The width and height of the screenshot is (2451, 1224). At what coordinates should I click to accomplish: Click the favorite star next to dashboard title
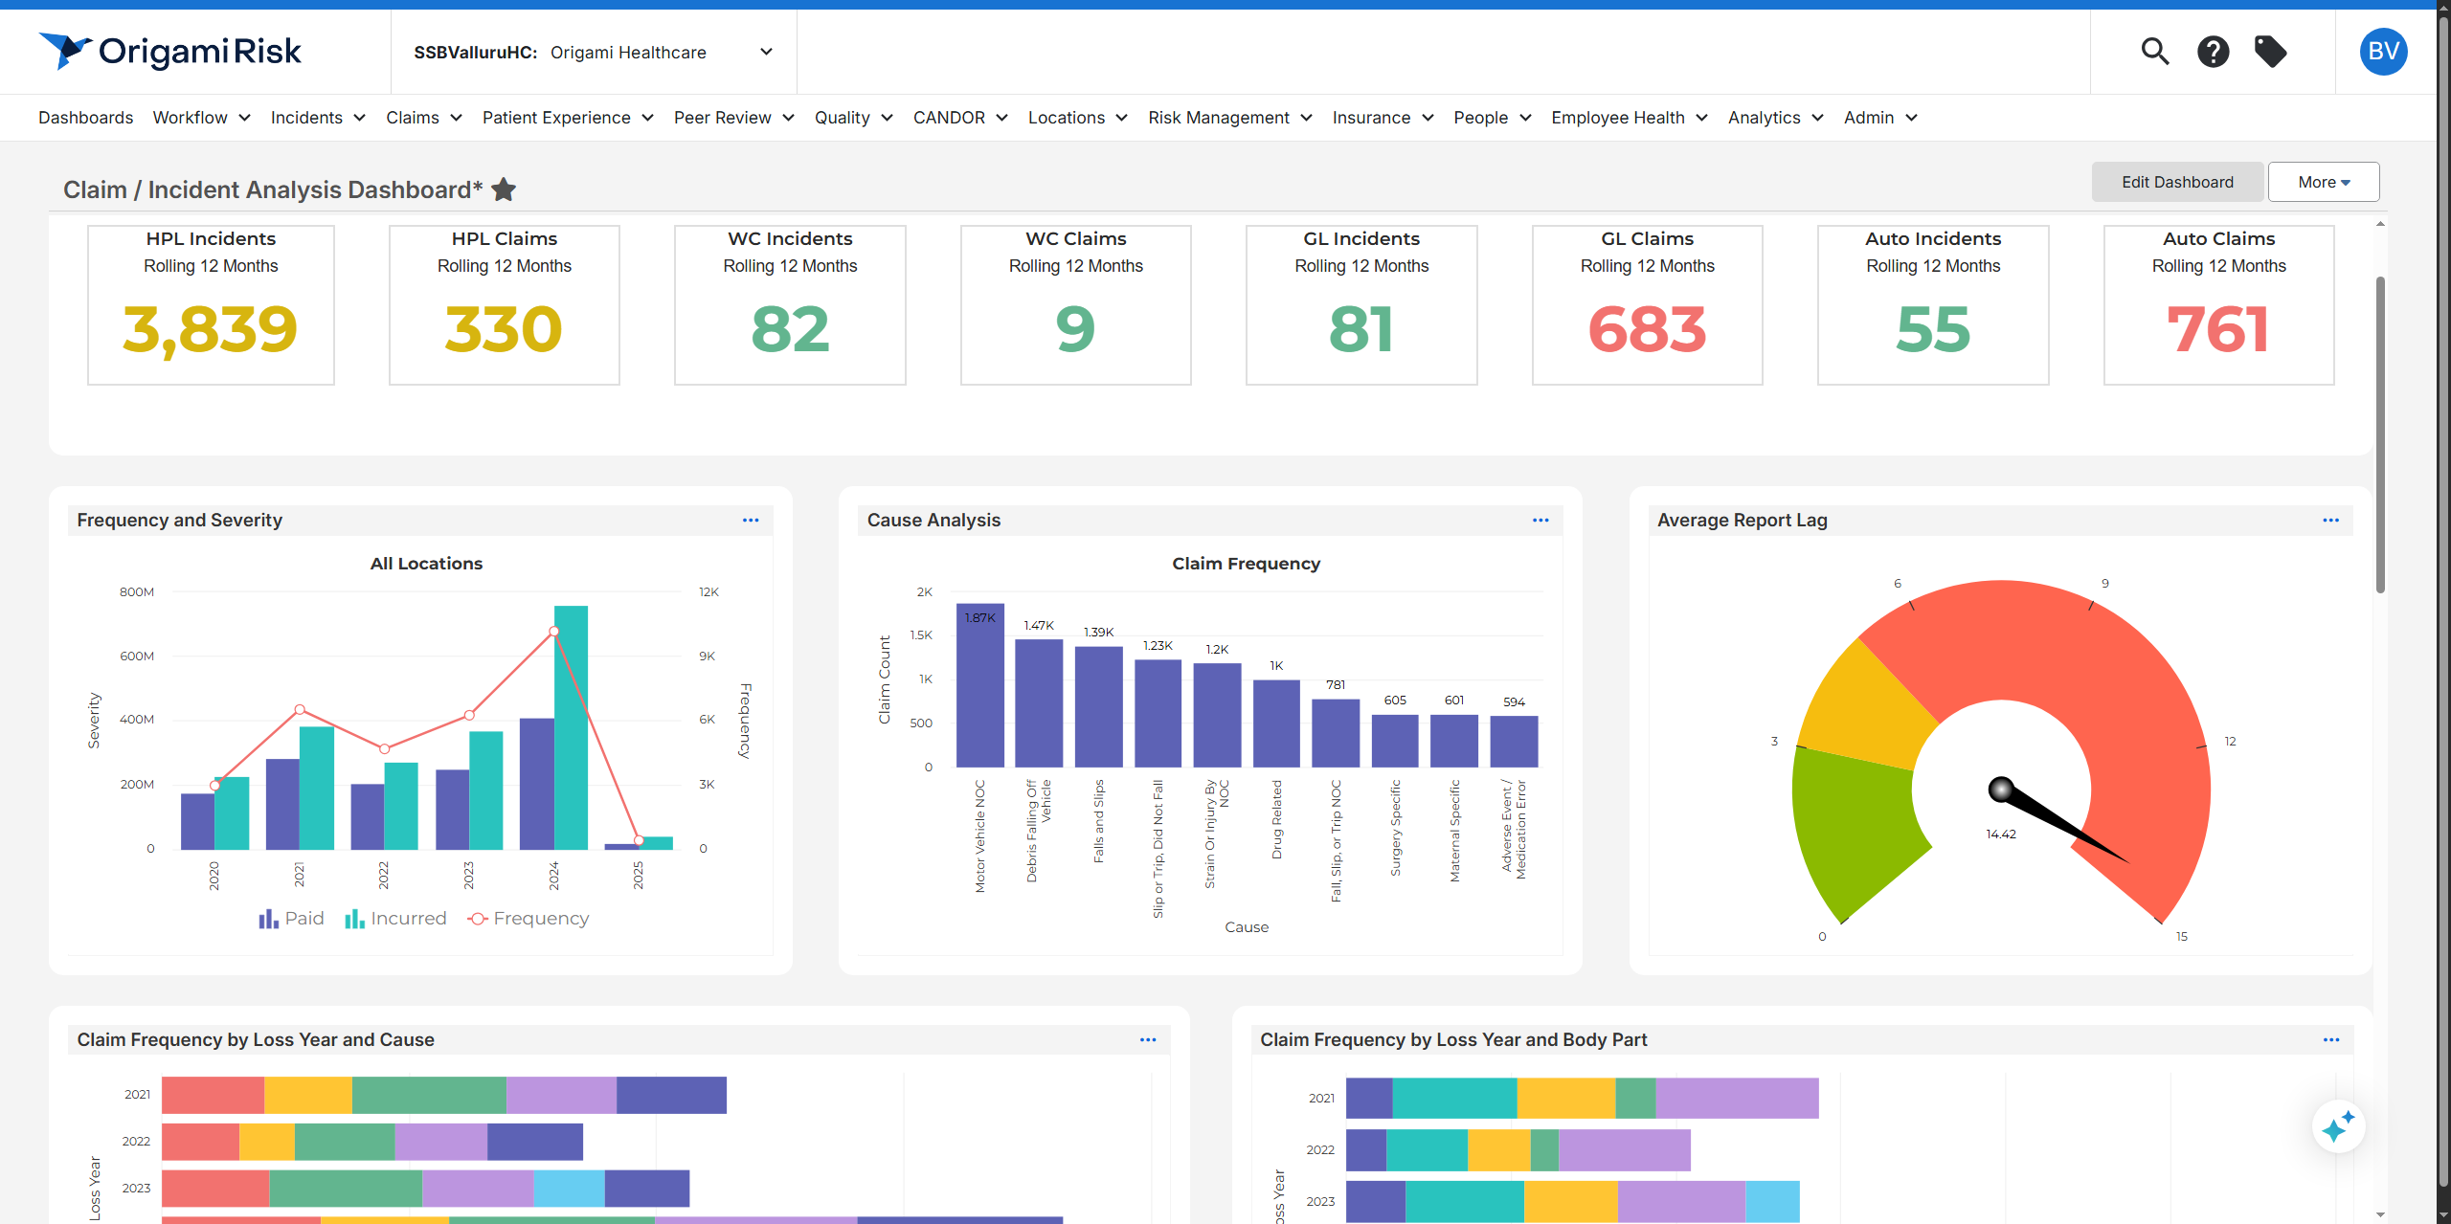[x=504, y=189]
